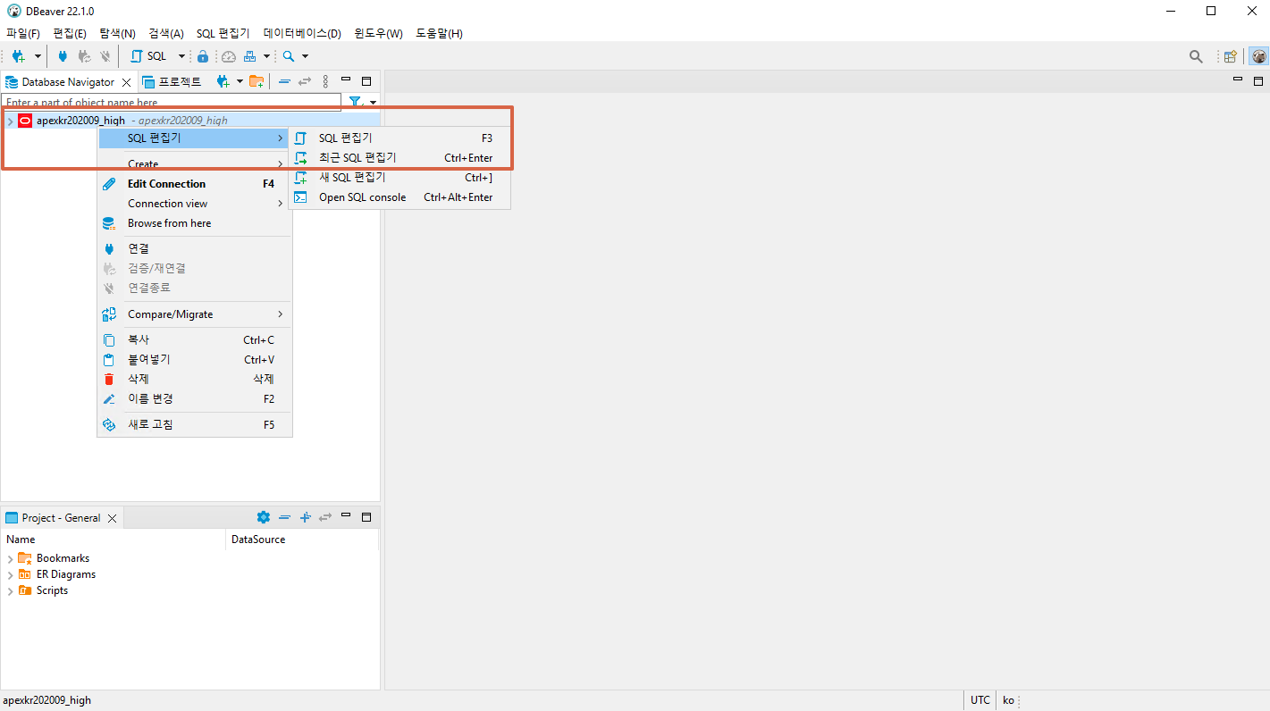Click Collapse All icon in Database Navigator toolbar
Screen dimensions: 1270x711
[284, 81]
